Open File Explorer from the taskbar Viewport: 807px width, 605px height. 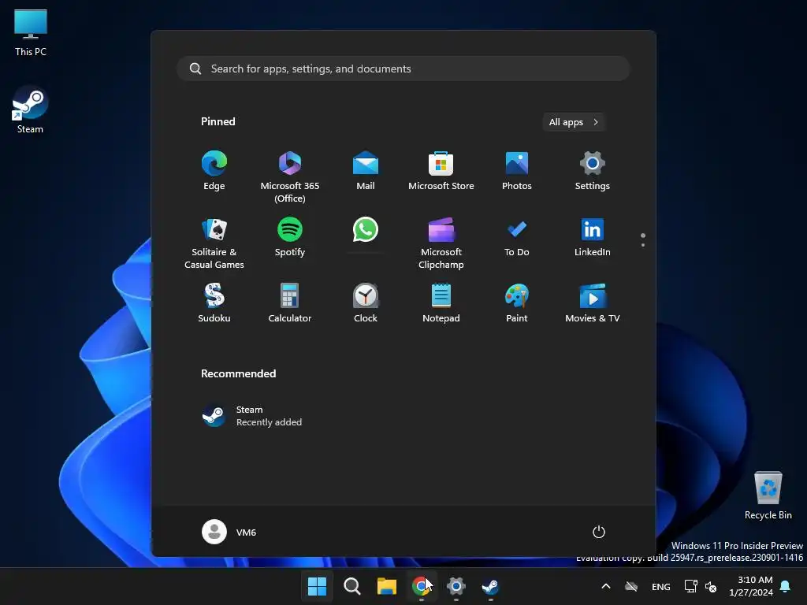[386, 586]
